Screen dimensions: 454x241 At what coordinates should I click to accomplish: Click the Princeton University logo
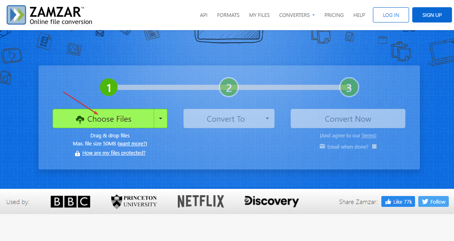(134, 201)
